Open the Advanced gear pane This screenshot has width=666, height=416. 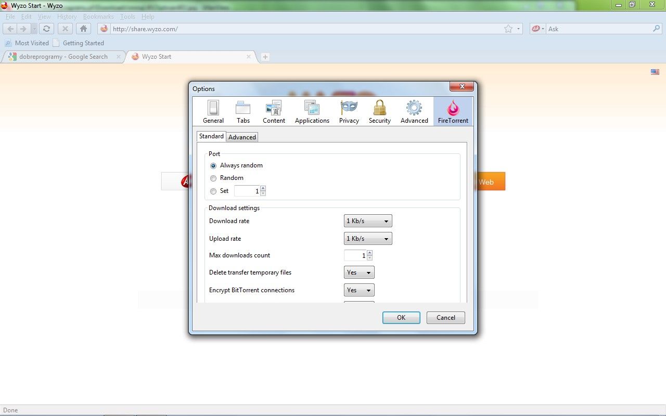tap(414, 112)
